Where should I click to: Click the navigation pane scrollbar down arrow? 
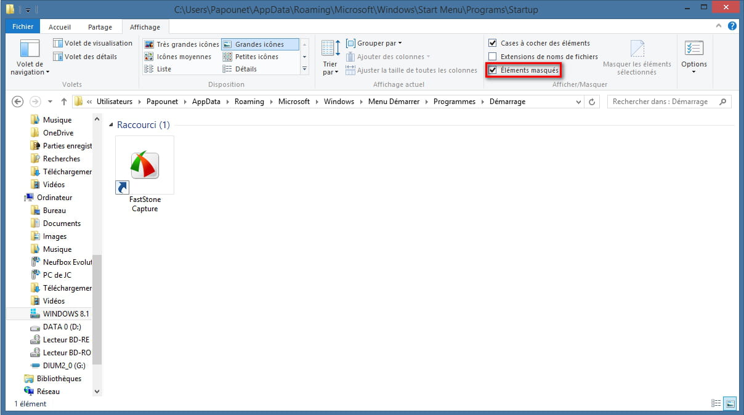point(97,391)
